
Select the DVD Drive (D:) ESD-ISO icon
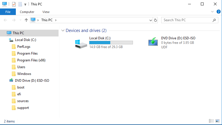pyautogui.click(x=153, y=42)
